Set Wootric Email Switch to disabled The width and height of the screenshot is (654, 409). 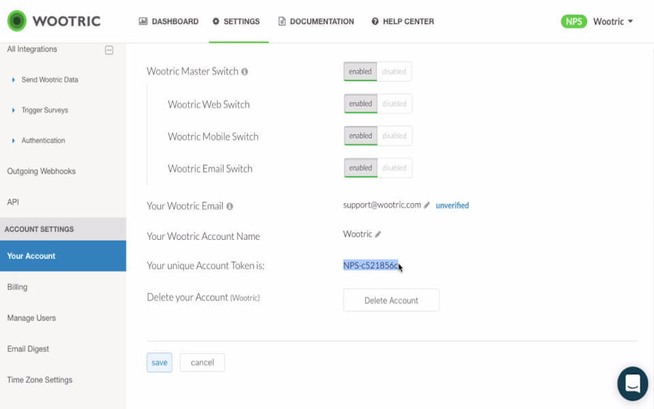[394, 168]
